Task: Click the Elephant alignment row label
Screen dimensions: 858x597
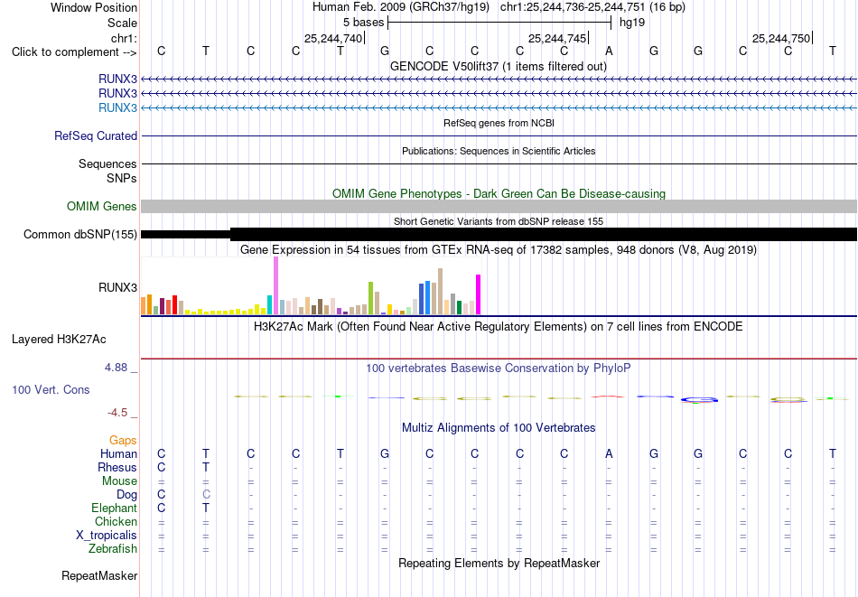Action: [115, 508]
